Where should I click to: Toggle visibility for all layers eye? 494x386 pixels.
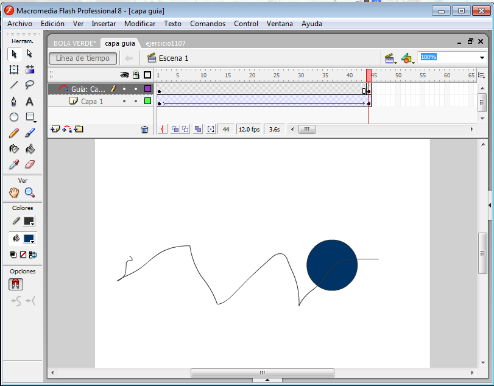[x=124, y=75]
